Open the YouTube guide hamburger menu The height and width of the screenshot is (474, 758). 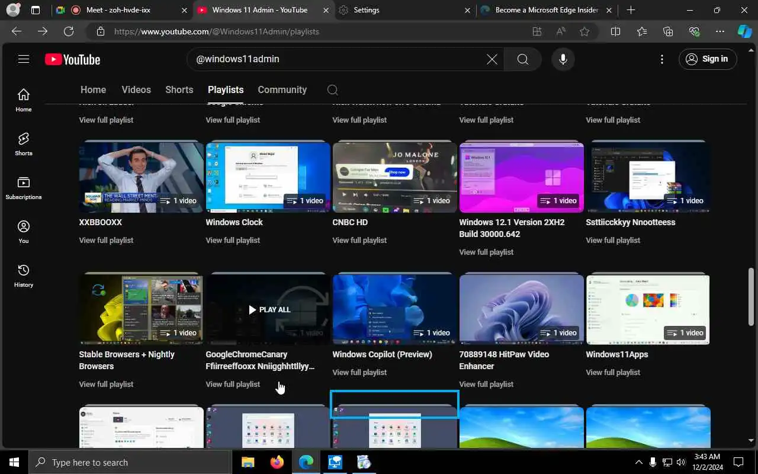point(24,59)
